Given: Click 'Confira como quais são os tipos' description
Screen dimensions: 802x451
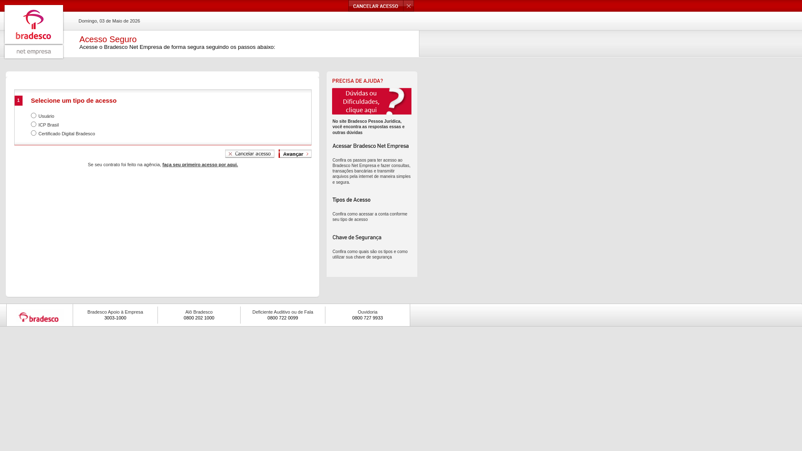Looking at the screenshot, I should [370, 254].
